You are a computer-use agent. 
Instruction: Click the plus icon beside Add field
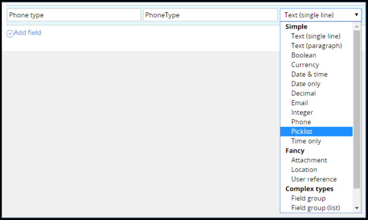tap(10, 33)
